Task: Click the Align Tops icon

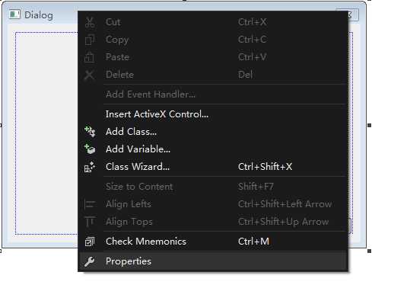Action: 90,222
